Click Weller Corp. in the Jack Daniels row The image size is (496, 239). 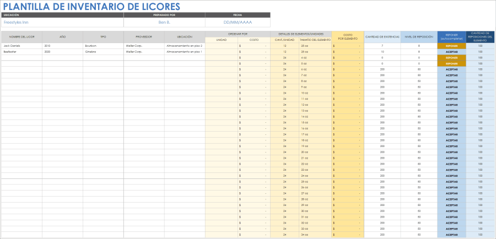pyautogui.click(x=144, y=46)
